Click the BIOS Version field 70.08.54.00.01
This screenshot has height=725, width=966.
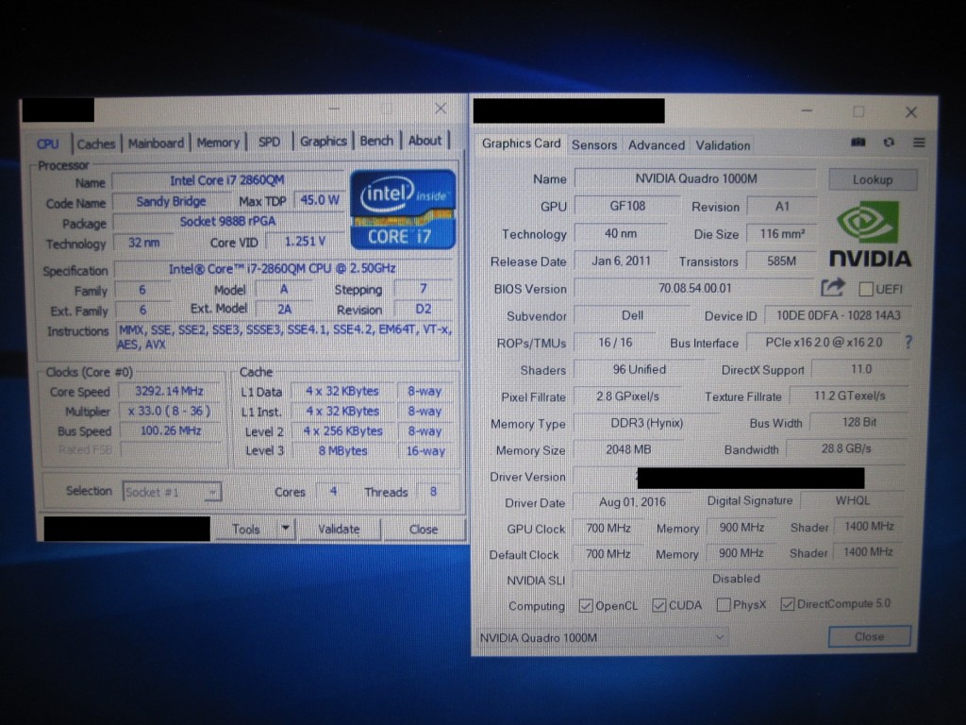click(x=694, y=288)
